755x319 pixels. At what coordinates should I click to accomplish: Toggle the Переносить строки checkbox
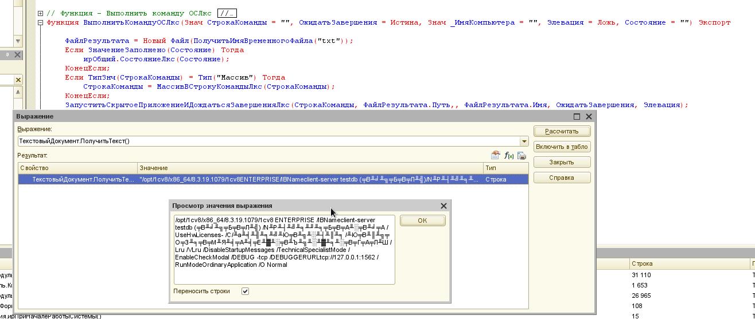tap(245, 291)
